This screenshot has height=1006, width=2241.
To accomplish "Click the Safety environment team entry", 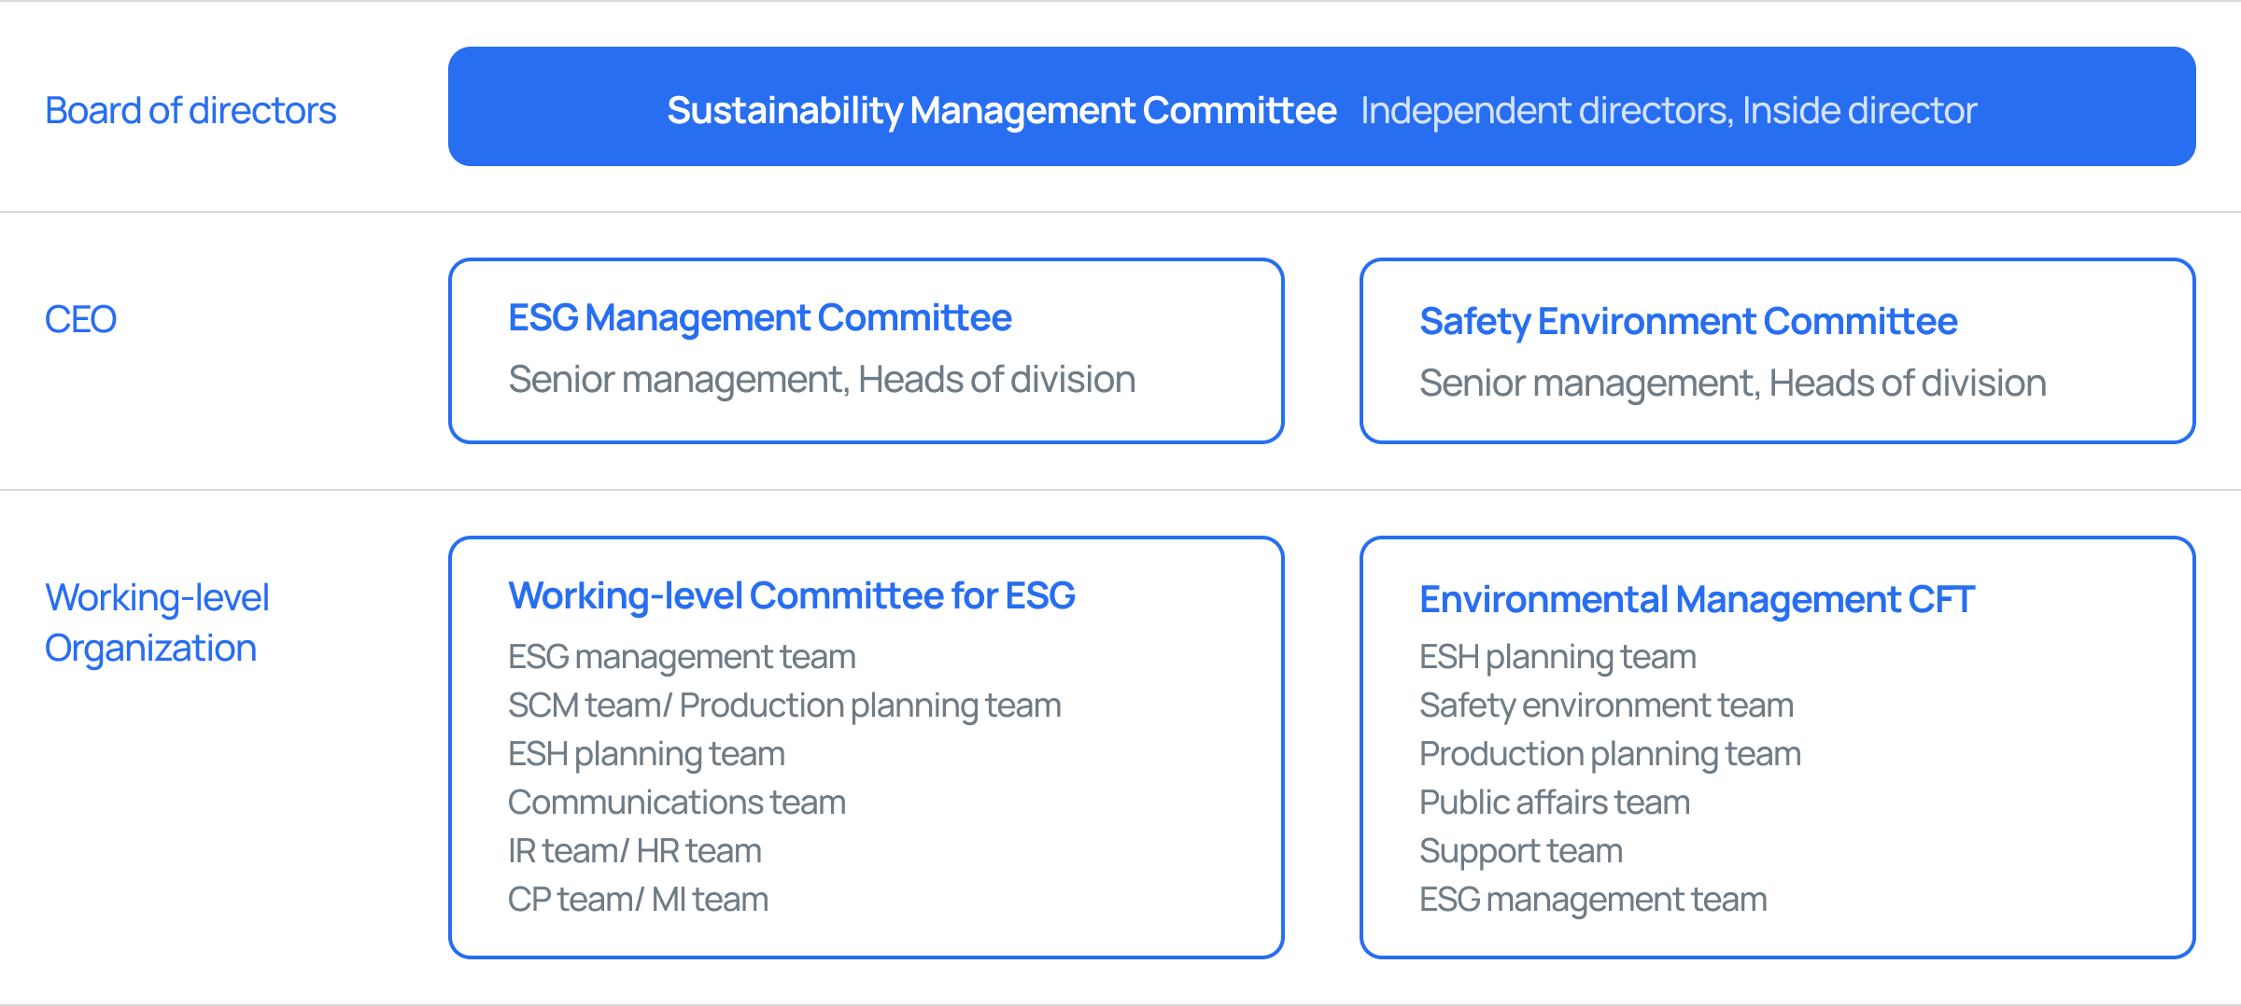I will click(1606, 706).
